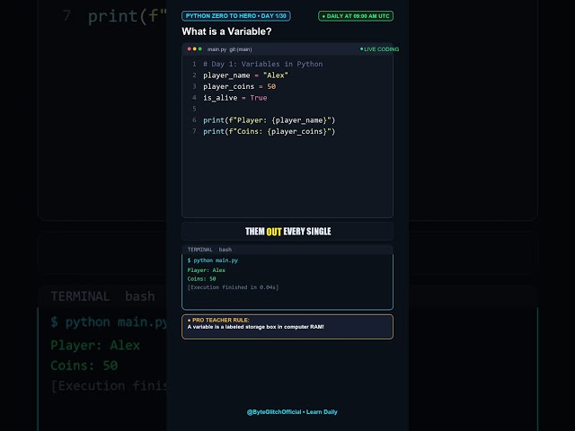Click the What is a Variable? heading

coord(226,31)
